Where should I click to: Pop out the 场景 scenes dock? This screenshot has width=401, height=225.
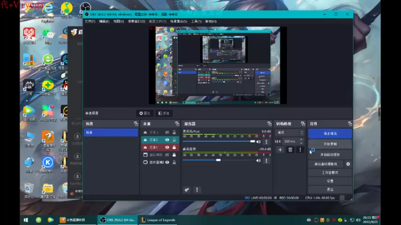(136, 123)
